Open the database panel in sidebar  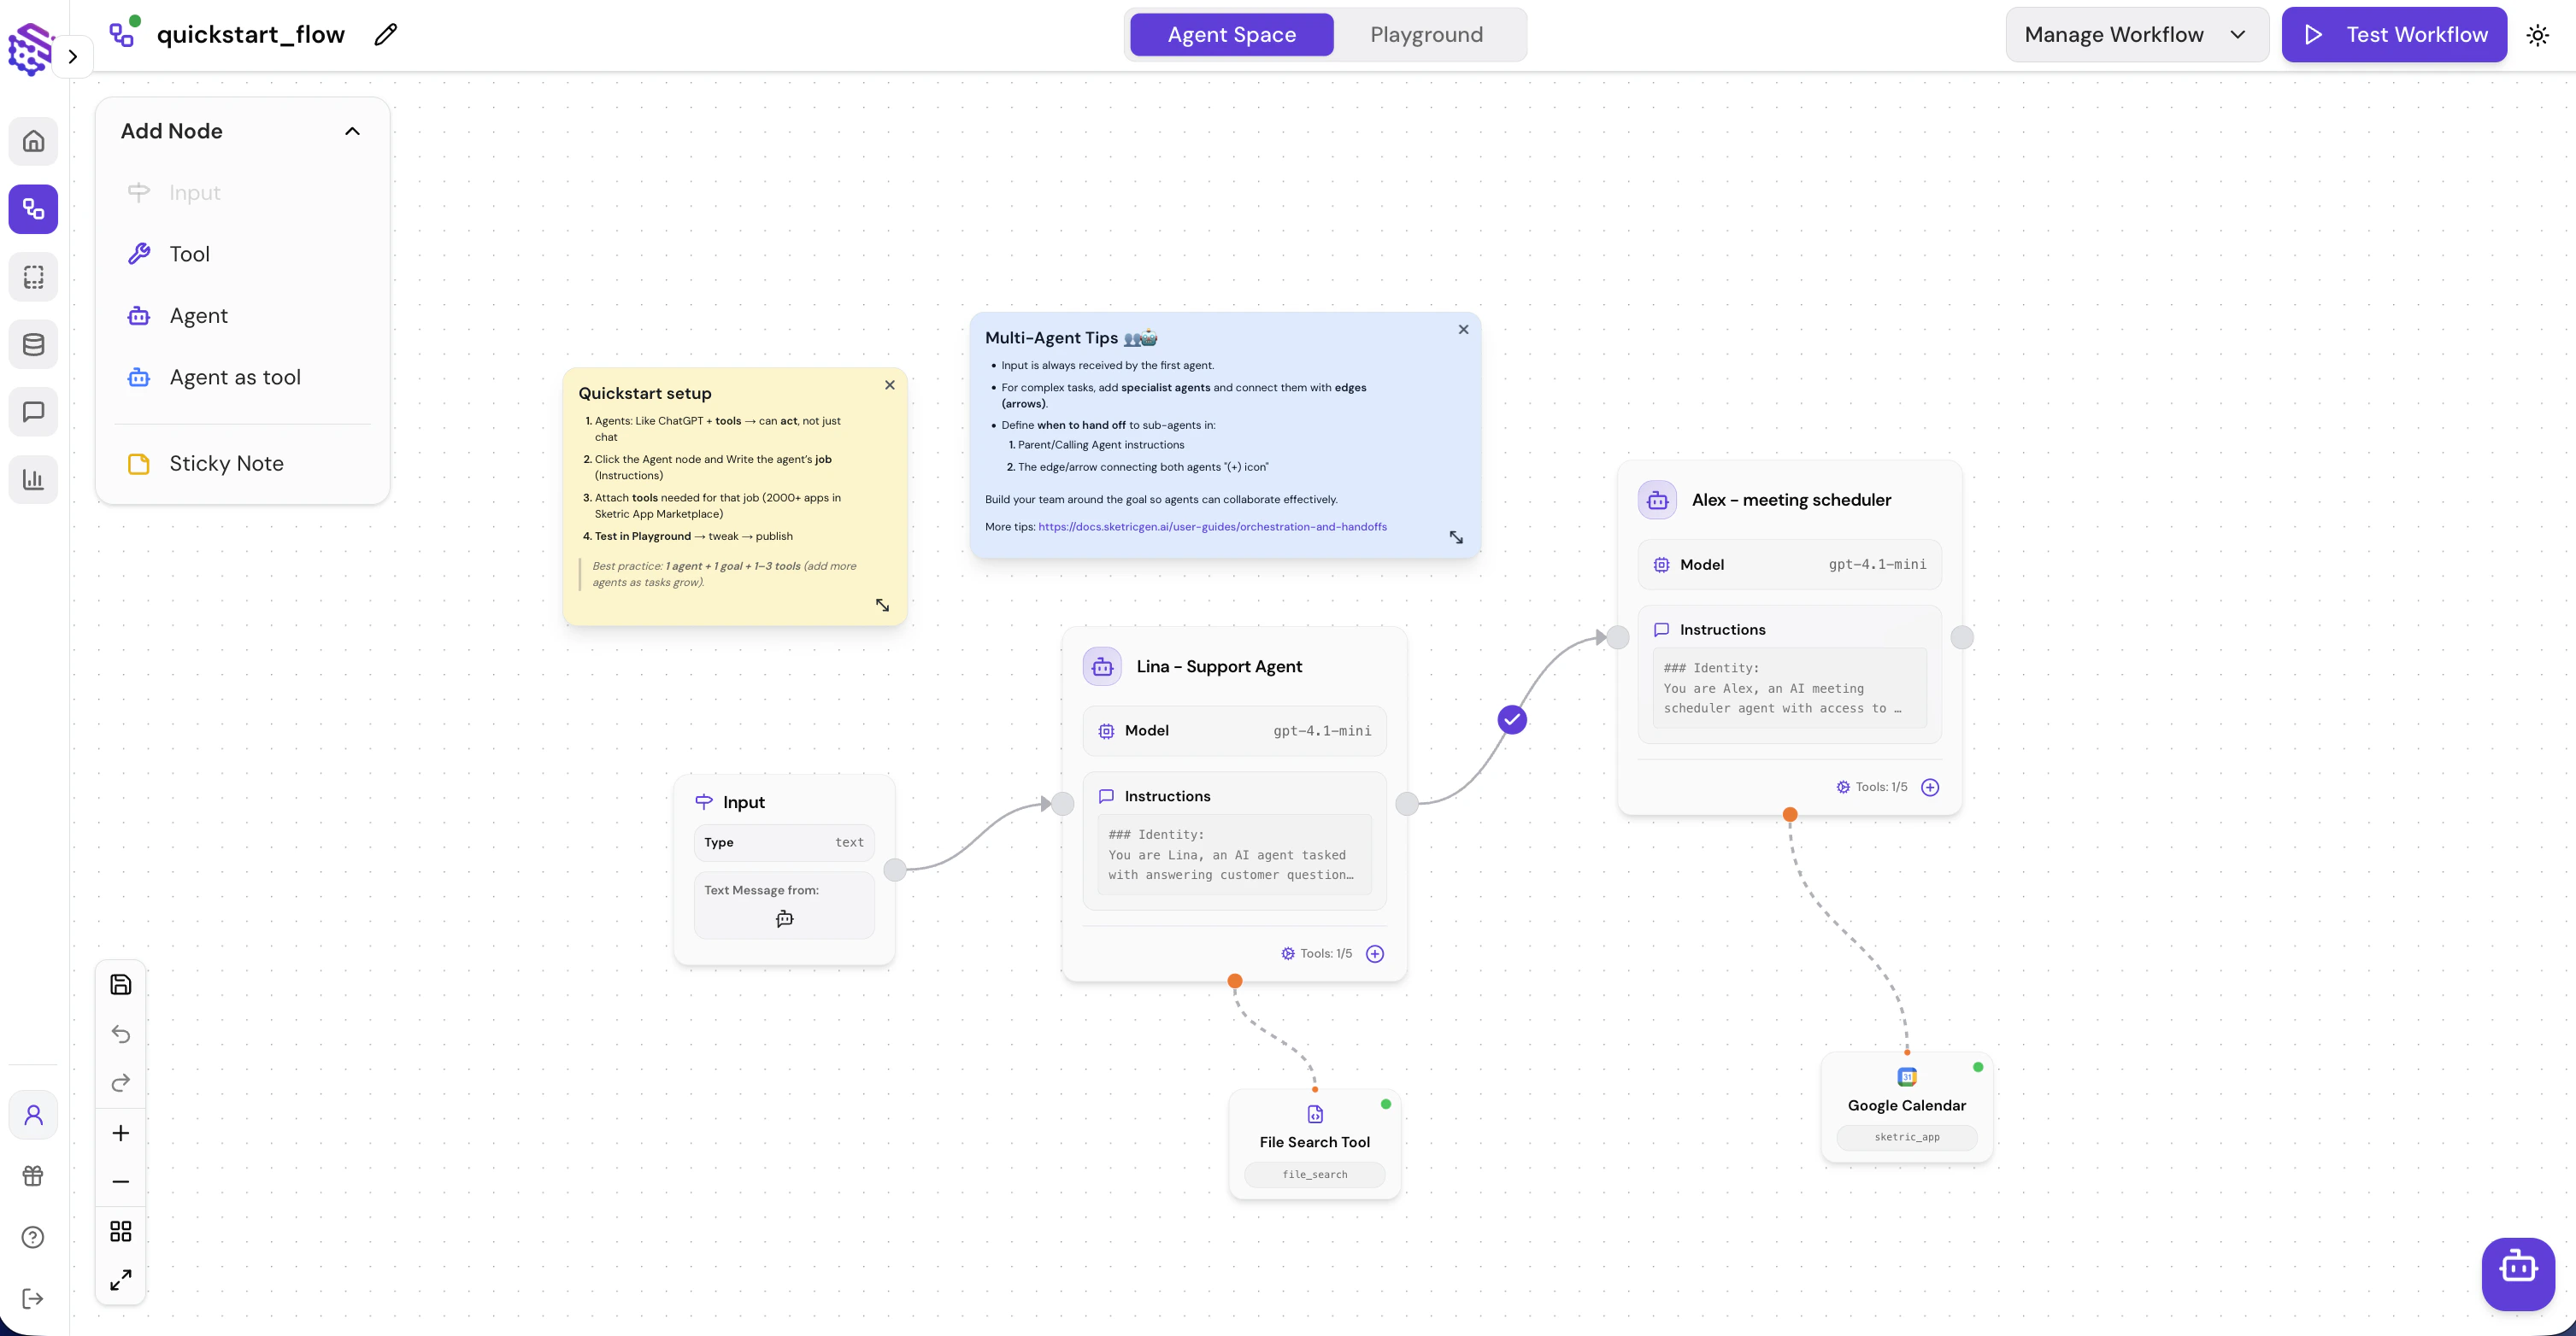coord(33,345)
